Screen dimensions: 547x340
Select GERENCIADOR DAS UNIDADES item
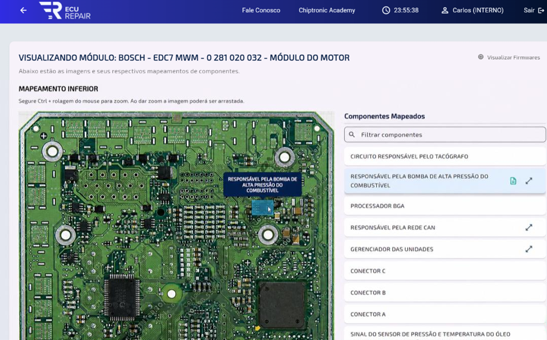(445, 249)
